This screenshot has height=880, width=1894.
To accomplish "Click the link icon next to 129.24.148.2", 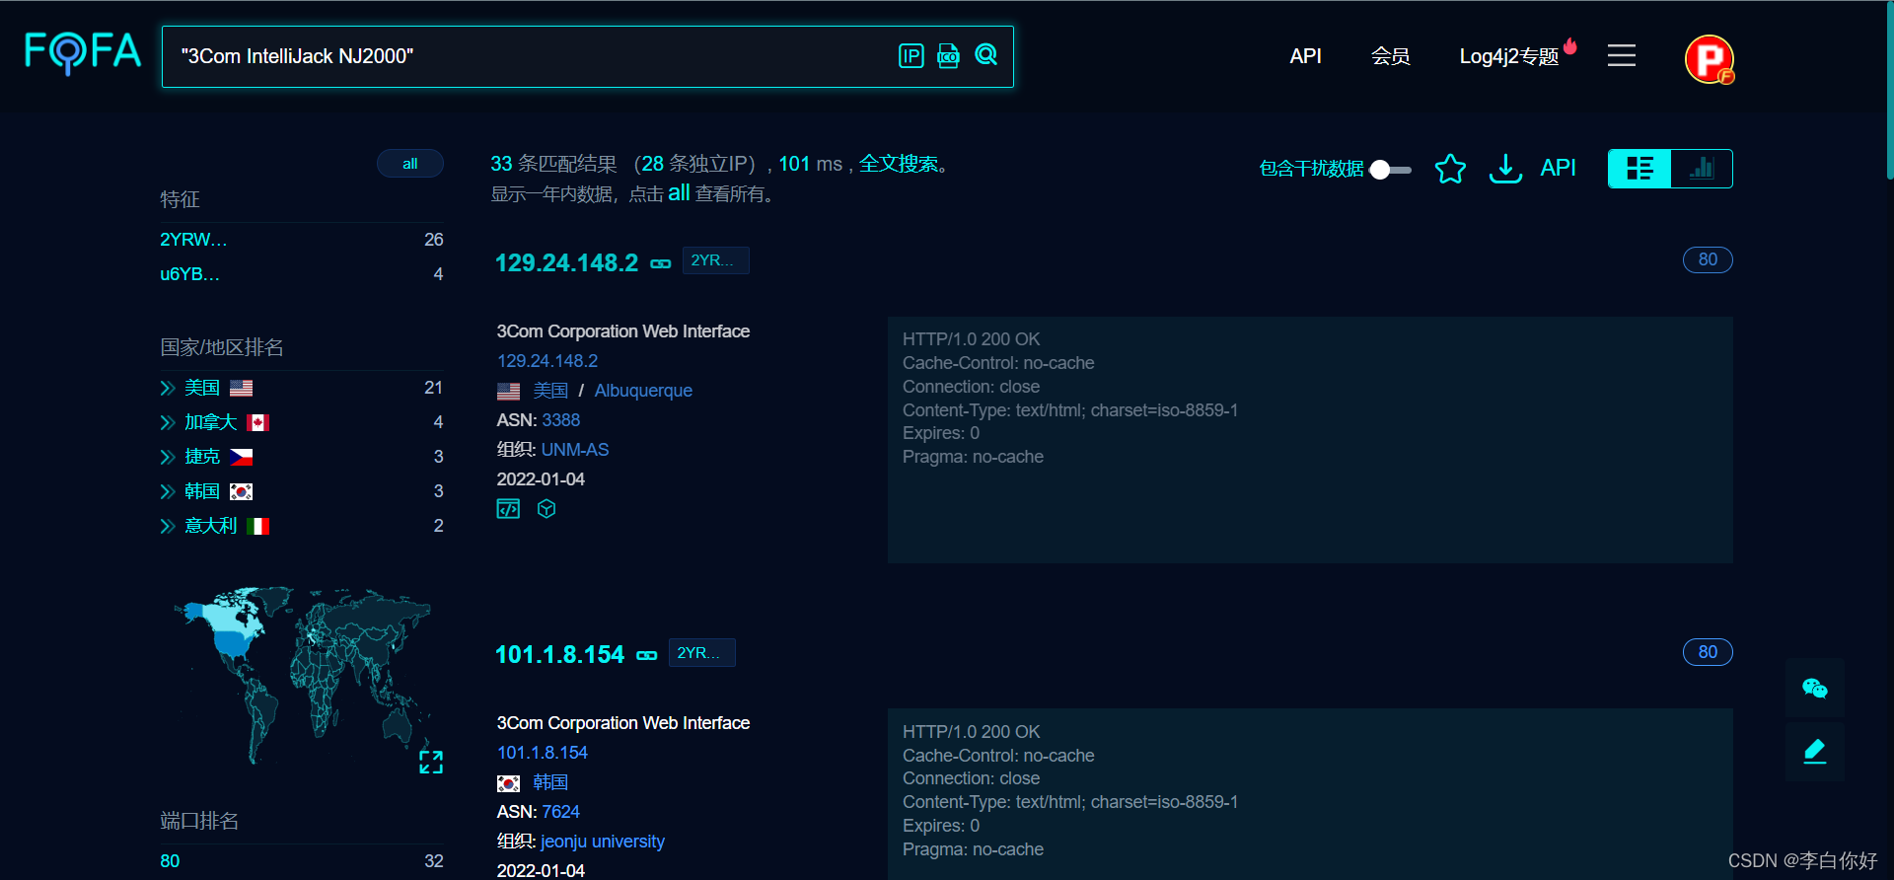I will (x=661, y=263).
